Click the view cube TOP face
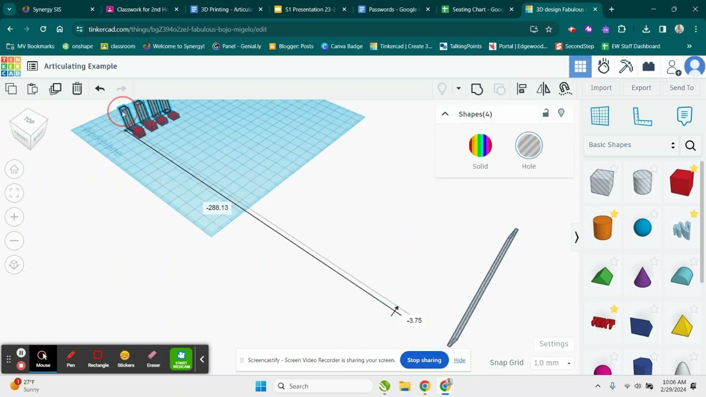The height and width of the screenshot is (397, 706). point(29,121)
